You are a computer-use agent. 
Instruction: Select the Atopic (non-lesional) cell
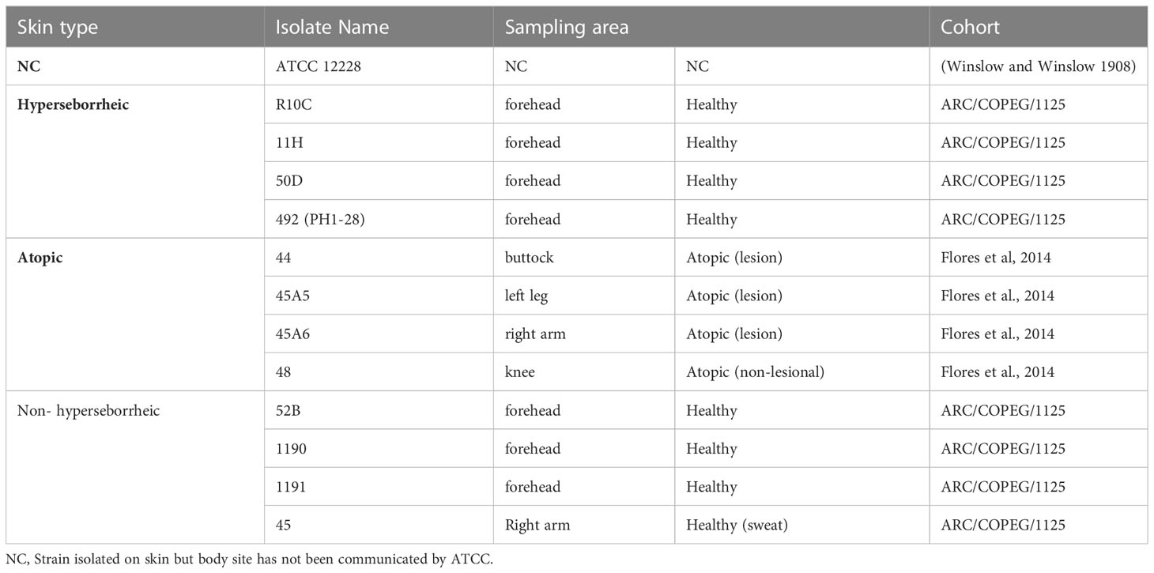(x=801, y=371)
